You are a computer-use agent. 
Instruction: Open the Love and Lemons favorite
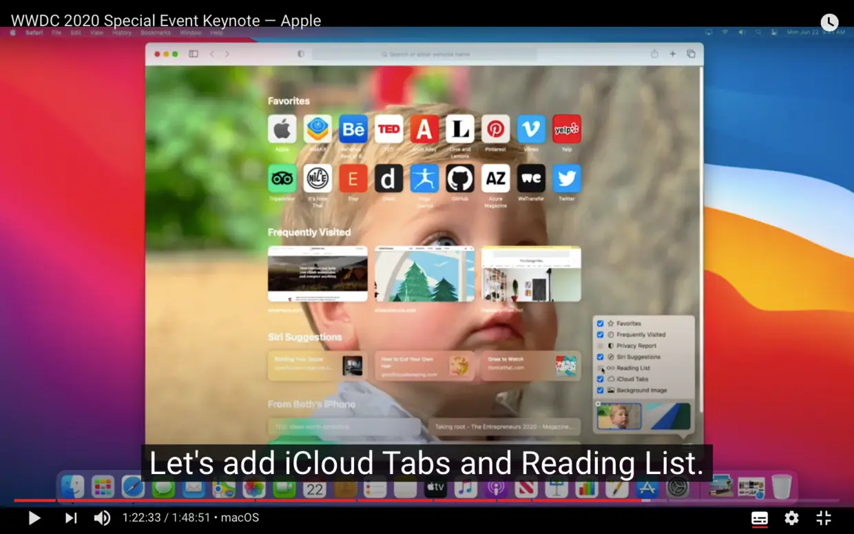tap(460, 129)
